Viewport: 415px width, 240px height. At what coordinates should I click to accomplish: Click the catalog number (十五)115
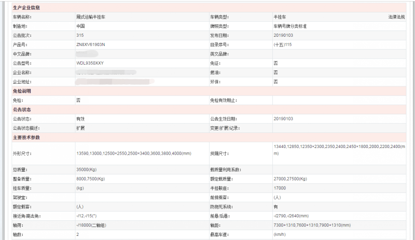pyautogui.click(x=283, y=44)
